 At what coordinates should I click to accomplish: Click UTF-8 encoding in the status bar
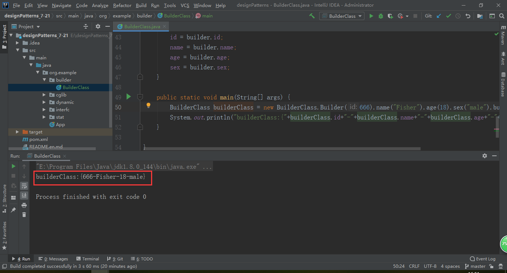430,266
